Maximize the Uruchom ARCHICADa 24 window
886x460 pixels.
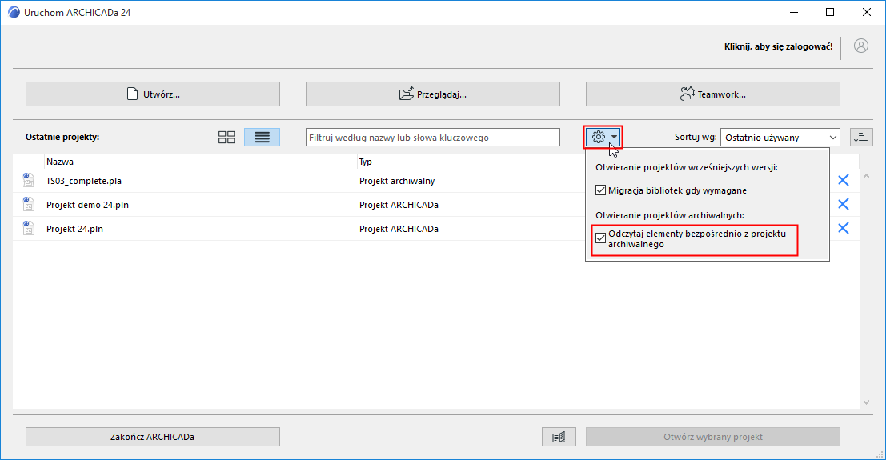pos(830,12)
